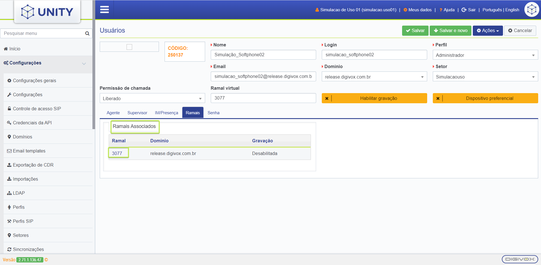Open Sincronizações using refresh icon
This screenshot has width=541, height=265.
(9, 249)
